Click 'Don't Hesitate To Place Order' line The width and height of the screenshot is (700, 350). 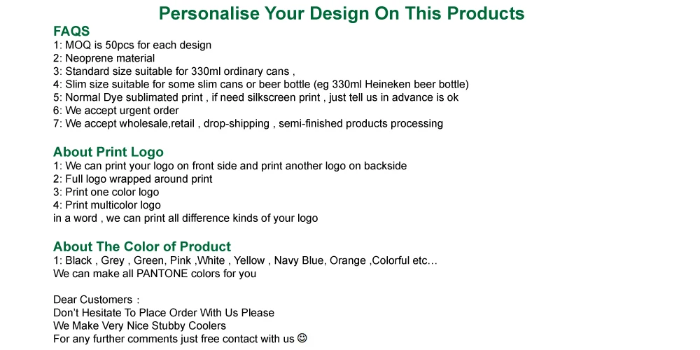pos(164,312)
